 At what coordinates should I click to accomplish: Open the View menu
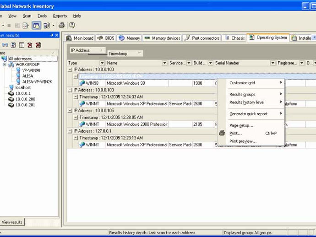click(x=12, y=16)
